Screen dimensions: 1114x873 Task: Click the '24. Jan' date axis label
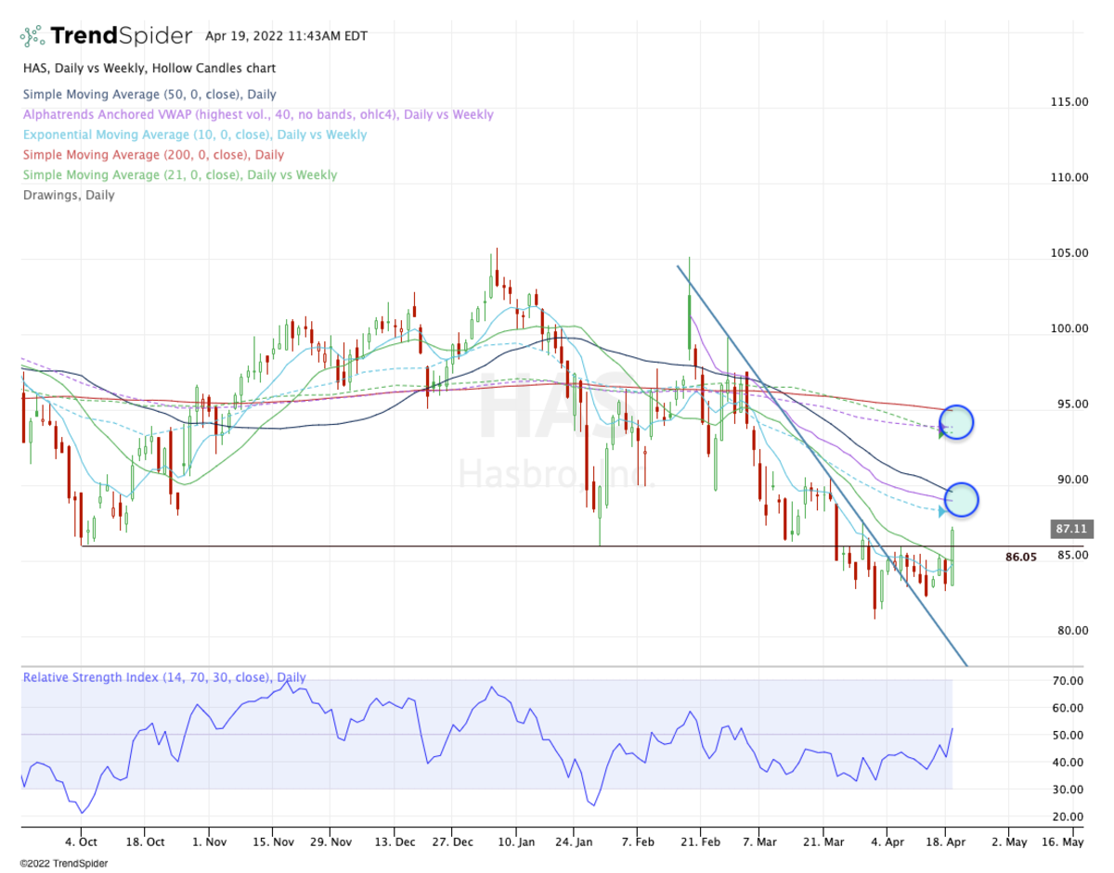574,842
